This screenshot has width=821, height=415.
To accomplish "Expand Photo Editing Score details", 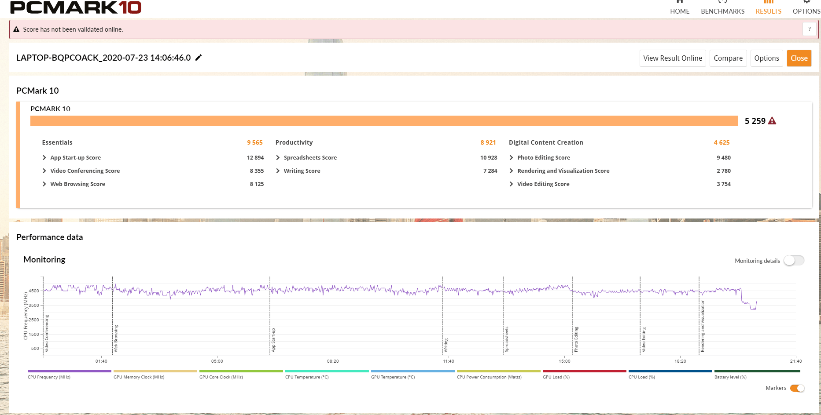I will 511,158.
